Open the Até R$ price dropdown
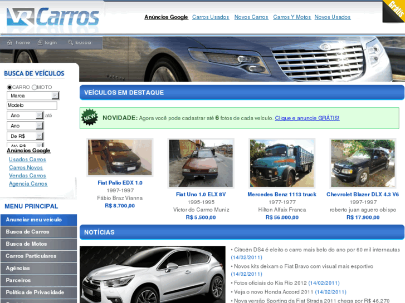Image resolution: width=405 pixels, height=303 pixels. tap(25, 145)
